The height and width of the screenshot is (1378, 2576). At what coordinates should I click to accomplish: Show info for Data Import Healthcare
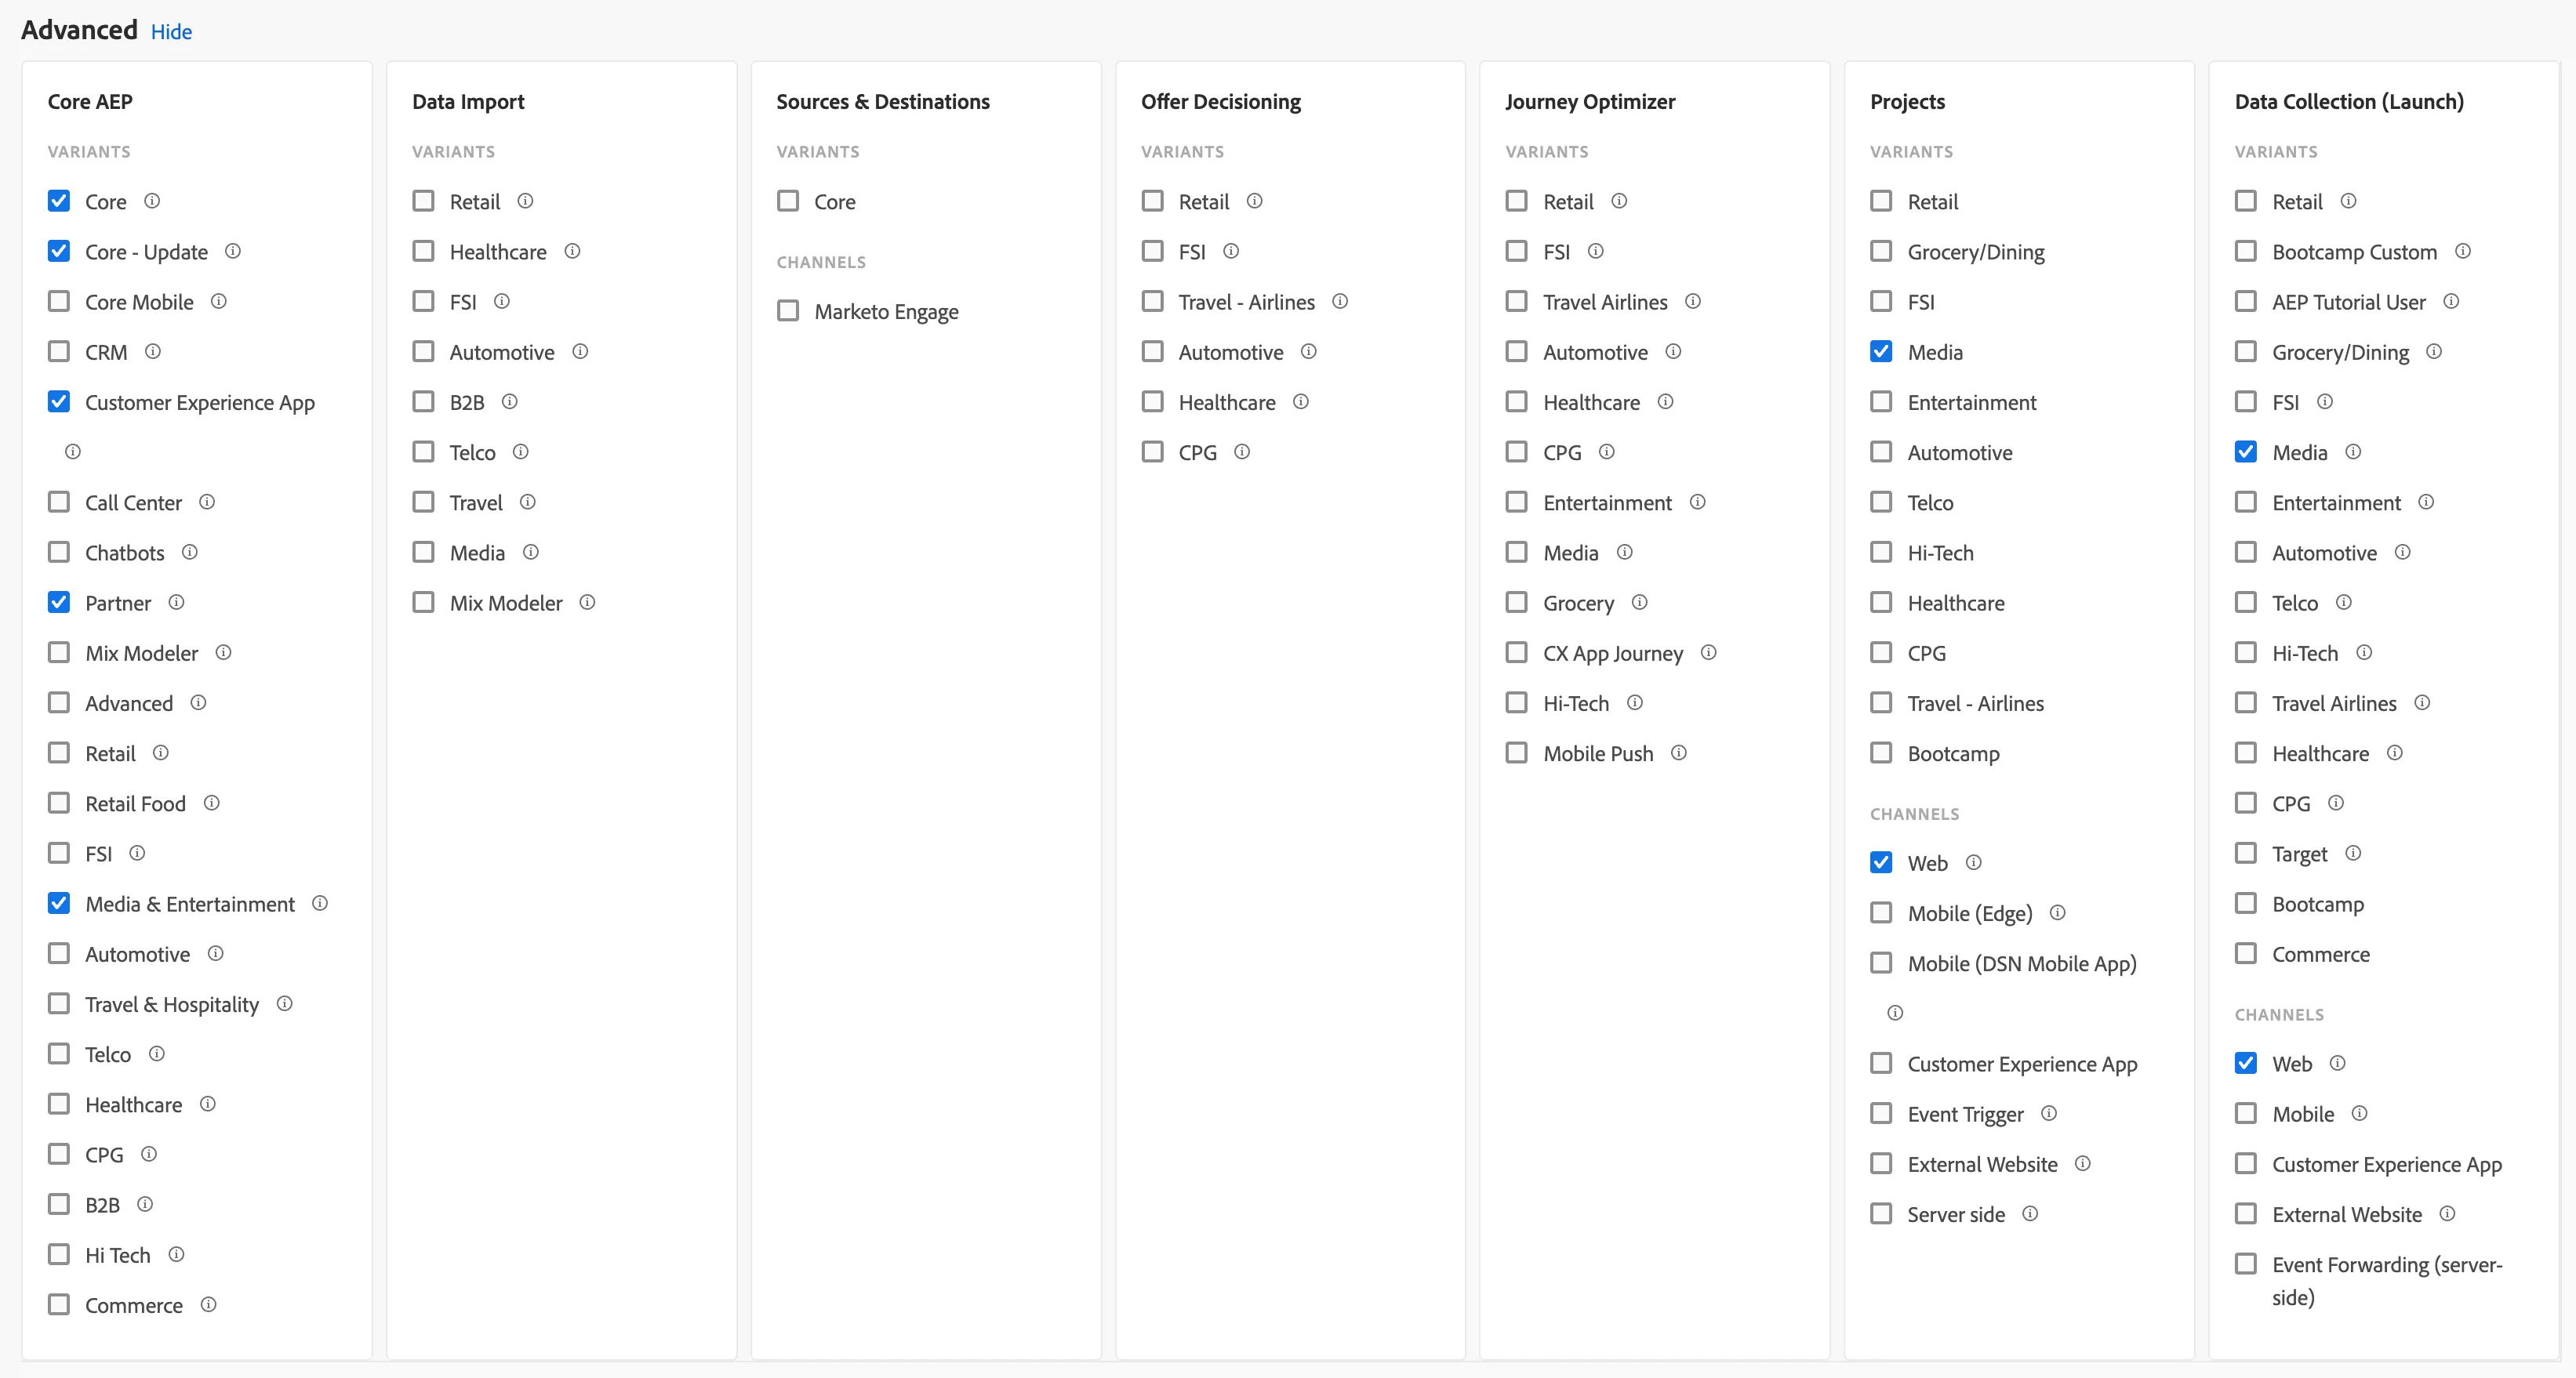(572, 251)
